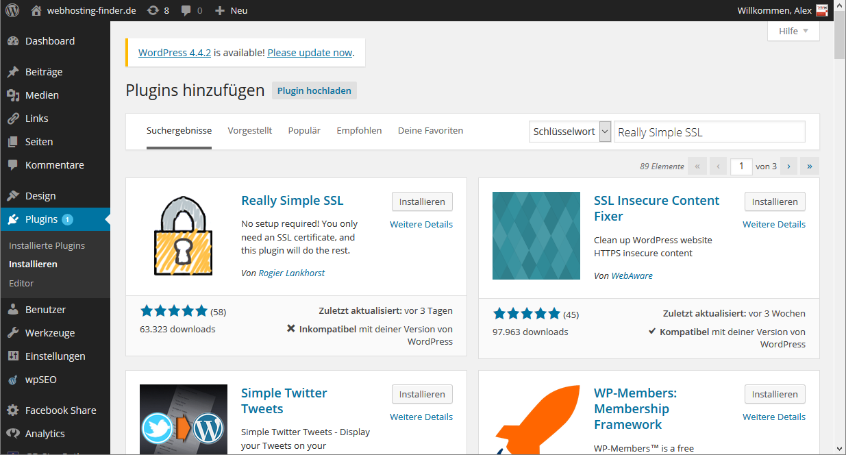Click the Neu label in admin bar
The image size is (846, 455).
pos(239,10)
